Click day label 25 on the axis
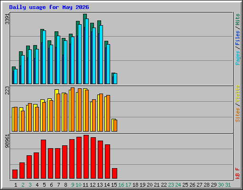 [185, 185]
